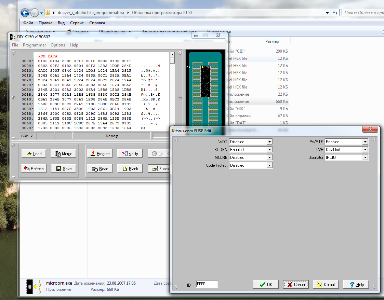Click the Открыть toolbar button in Explorer
384x300 pixels.
click(x=78, y=31)
